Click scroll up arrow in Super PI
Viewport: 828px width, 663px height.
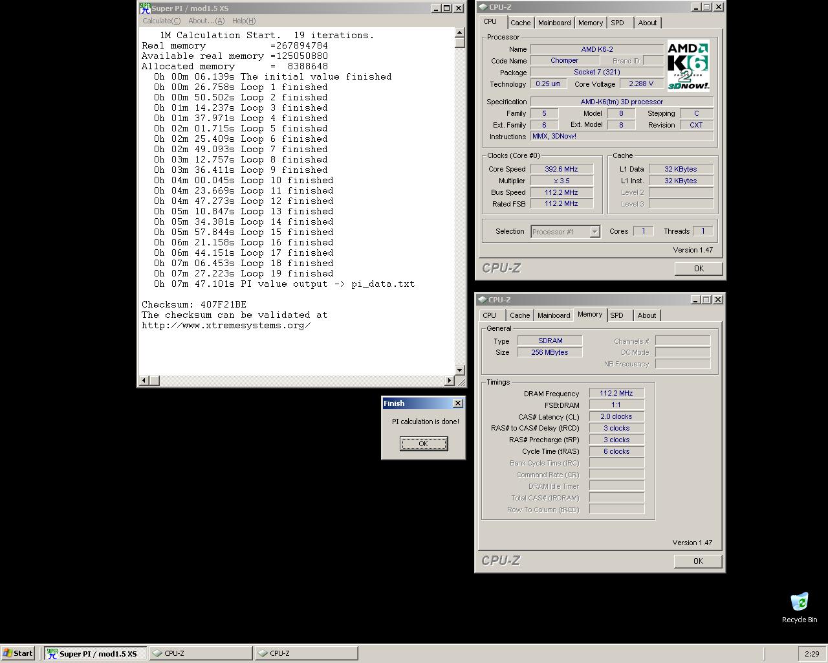[x=460, y=32]
